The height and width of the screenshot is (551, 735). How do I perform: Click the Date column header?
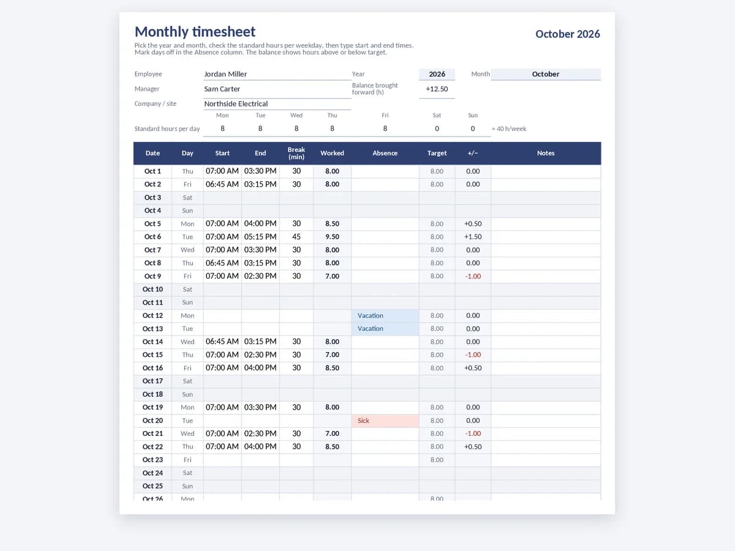pos(153,153)
